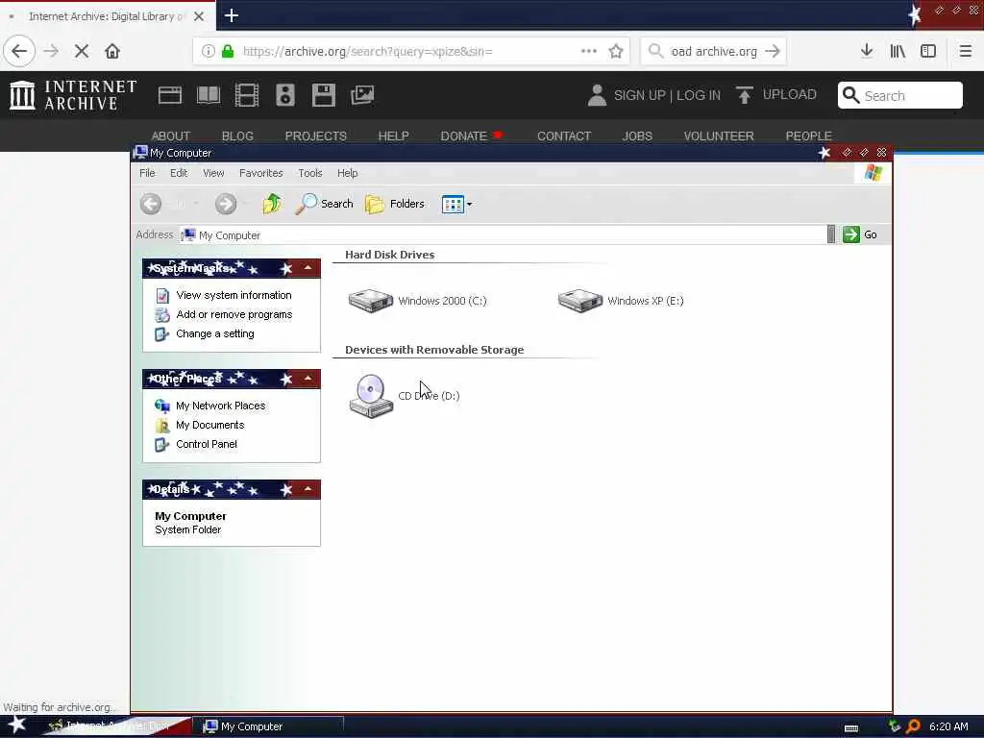This screenshot has height=738, width=984.
Task: Toggle Folders pane in My Computer toolbar
Action: point(395,204)
